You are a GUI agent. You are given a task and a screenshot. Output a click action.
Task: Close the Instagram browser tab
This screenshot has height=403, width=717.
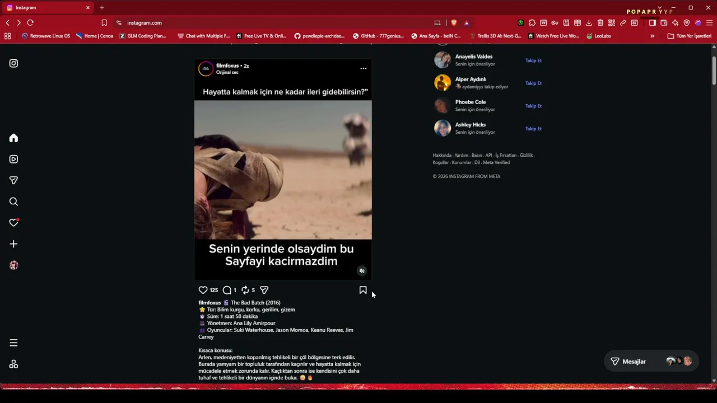[x=88, y=8]
